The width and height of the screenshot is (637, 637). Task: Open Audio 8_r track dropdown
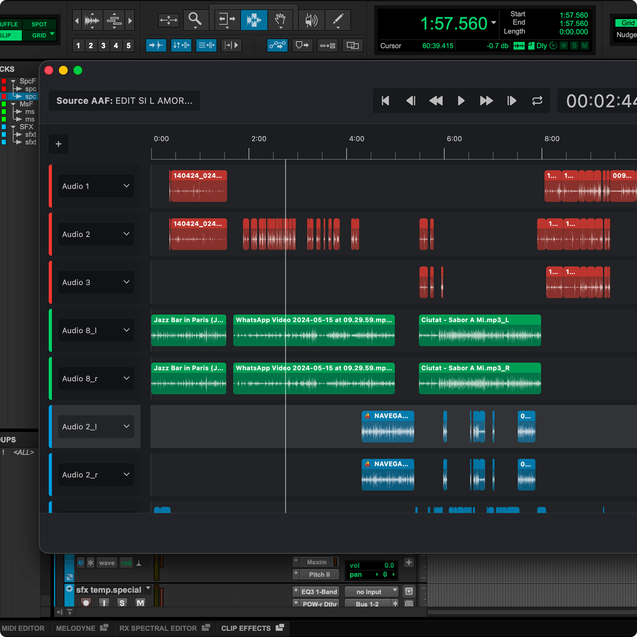click(126, 378)
